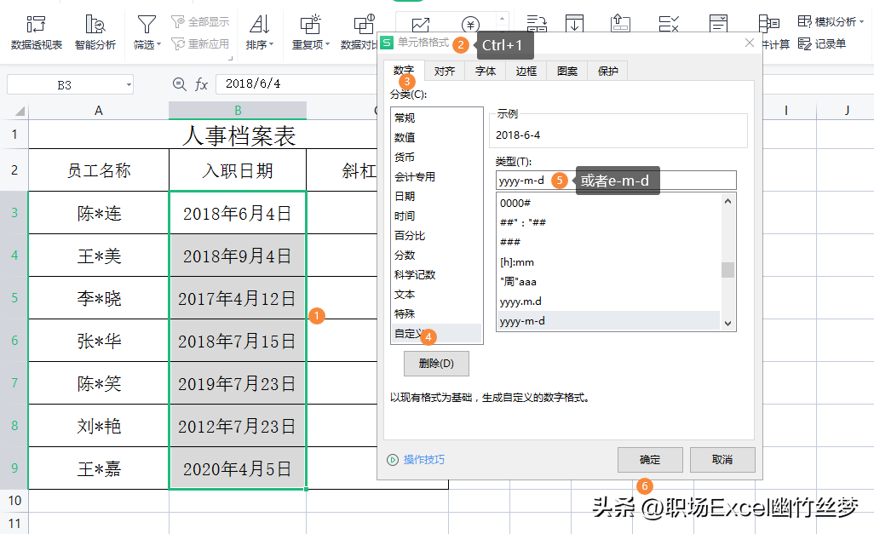Open the cell name box dropdown
874x534 pixels.
129,84
